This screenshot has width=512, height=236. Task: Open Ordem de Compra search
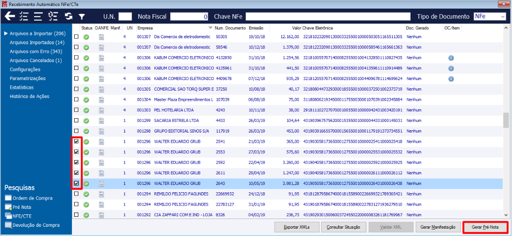pos(29,198)
